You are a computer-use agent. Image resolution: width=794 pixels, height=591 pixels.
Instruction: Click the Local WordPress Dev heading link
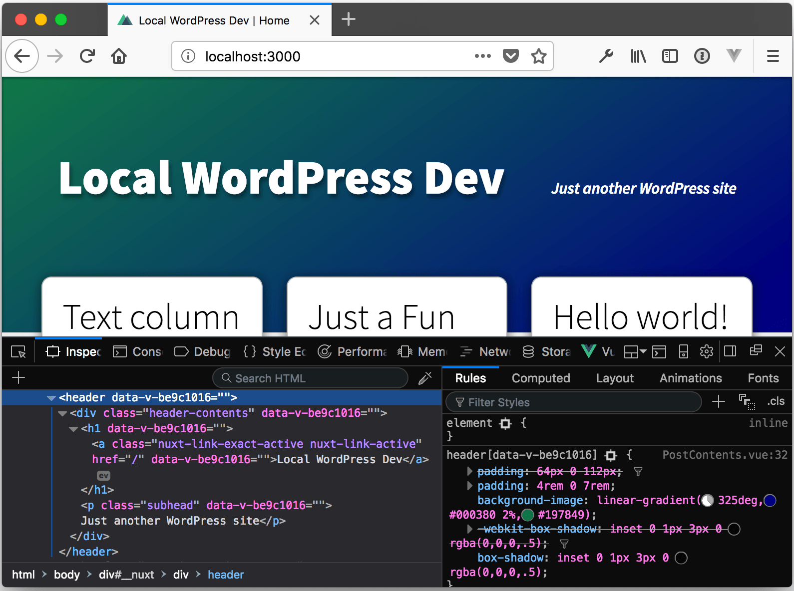(281, 178)
